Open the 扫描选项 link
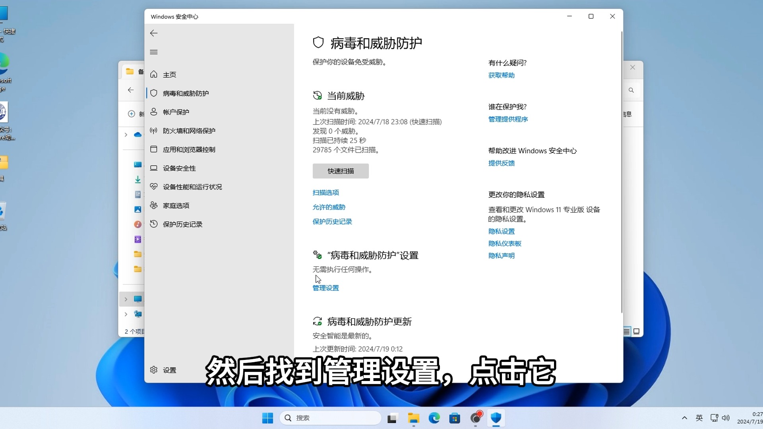This screenshot has width=763, height=429. coord(326,193)
